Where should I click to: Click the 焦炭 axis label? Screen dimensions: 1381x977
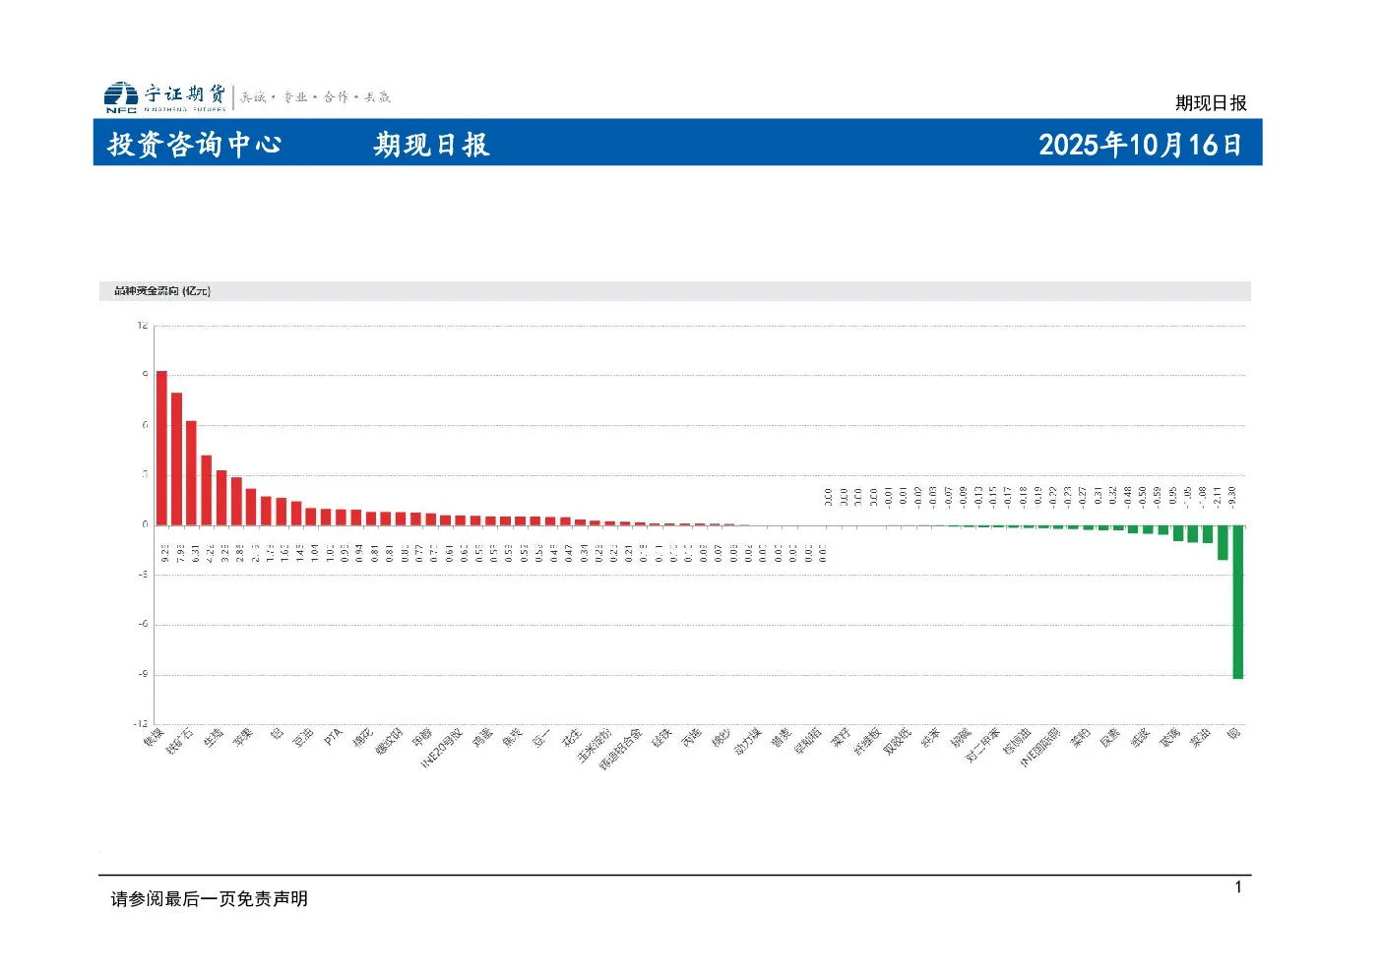513,738
